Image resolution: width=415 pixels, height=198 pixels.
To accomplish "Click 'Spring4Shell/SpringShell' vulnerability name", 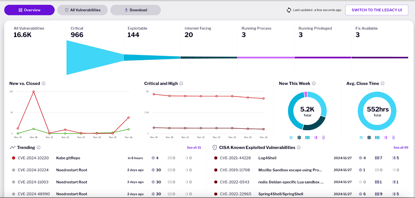I will point(281,194).
